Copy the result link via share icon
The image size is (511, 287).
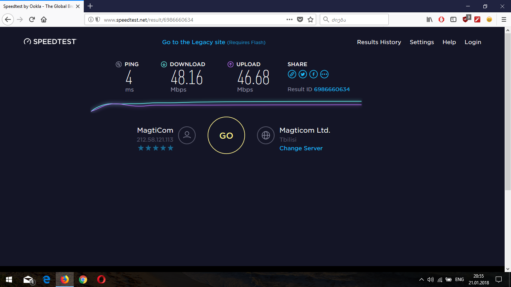coord(292,74)
